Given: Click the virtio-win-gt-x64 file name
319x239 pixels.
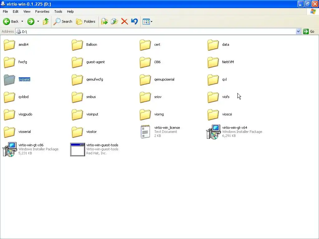Looking at the screenshot, I should click(x=235, y=128).
